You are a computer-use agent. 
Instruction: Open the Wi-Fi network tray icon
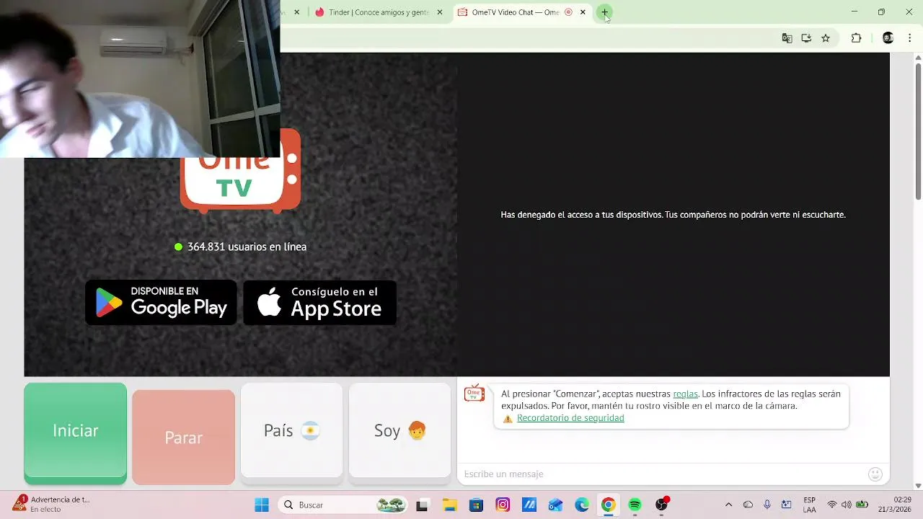tap(832, 505)
